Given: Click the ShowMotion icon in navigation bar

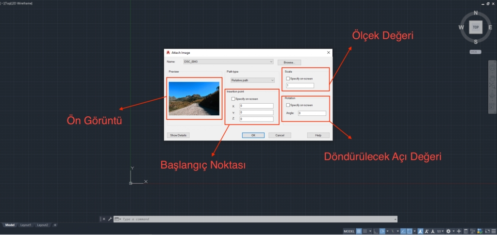Looking at the screenshot, I should (492, 106).
